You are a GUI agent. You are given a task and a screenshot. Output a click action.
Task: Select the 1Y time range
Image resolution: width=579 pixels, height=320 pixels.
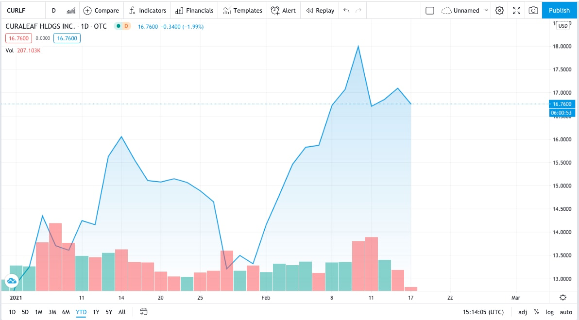(x=96, y=312)
